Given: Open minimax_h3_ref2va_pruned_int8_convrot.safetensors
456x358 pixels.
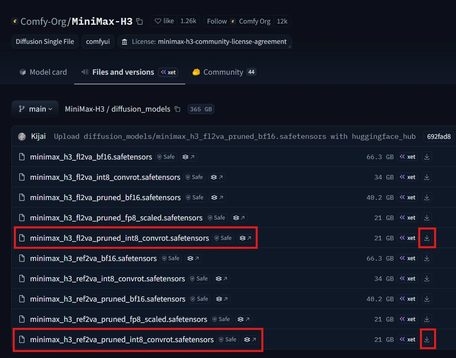Looking at the screenshot, I should pyautogui.click(x=122, y=339).
